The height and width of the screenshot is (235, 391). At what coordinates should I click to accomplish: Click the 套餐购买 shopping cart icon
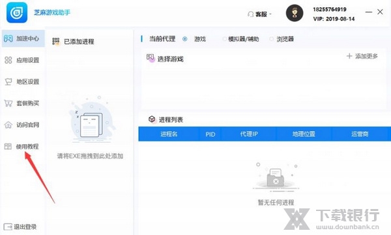pyautogui.click(x=8, y=103)
